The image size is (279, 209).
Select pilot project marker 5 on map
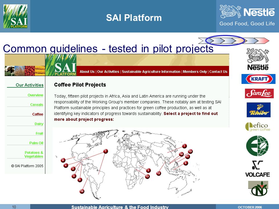(x=74, y=176)
